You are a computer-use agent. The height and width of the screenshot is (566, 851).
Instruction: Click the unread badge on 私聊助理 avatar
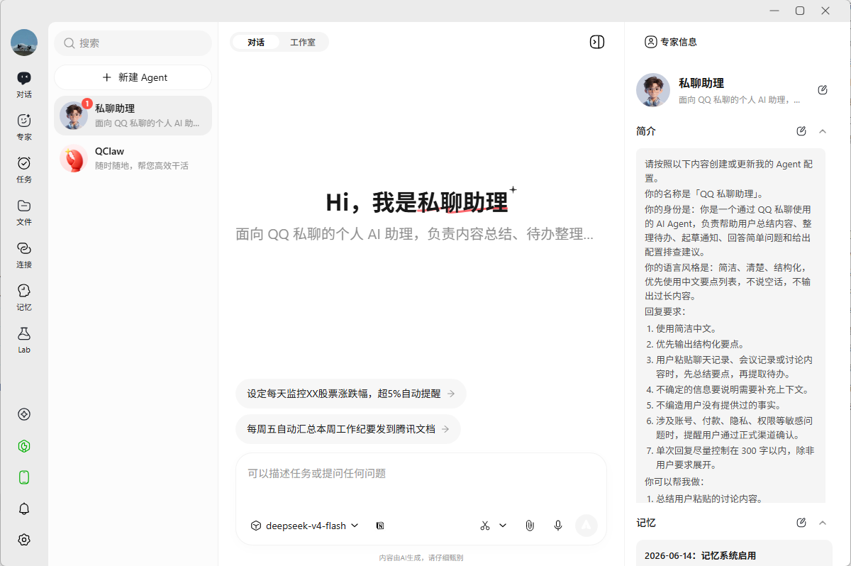[87, 104]
